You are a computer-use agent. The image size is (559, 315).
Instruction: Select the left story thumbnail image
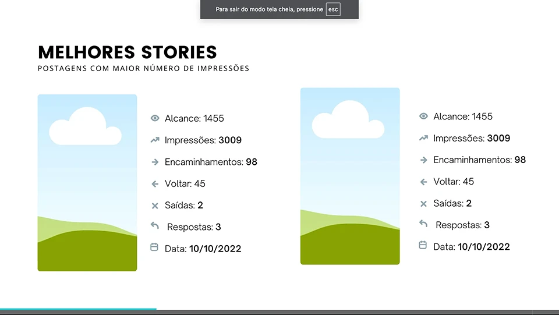87,183
